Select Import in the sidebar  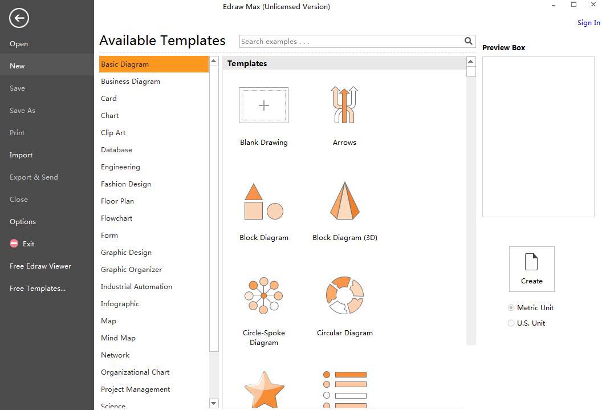tap(21, 155)
